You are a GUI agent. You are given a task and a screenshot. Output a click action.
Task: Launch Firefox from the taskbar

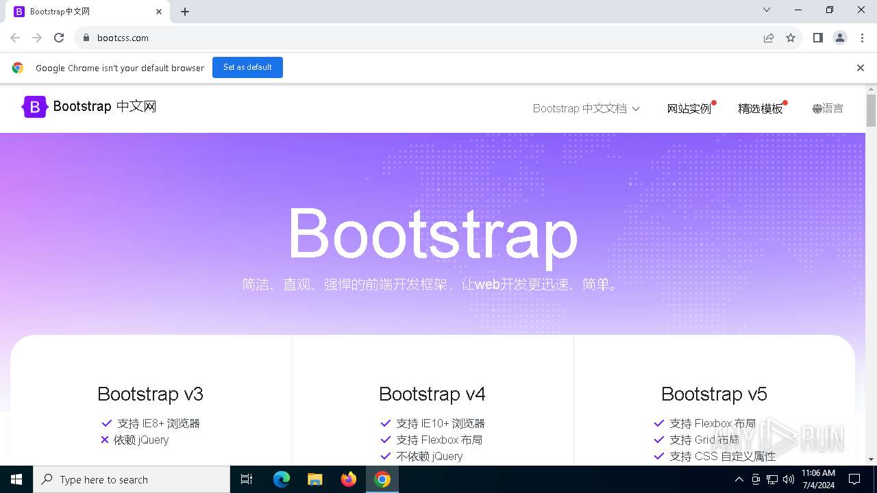click(x=349, y=479)
